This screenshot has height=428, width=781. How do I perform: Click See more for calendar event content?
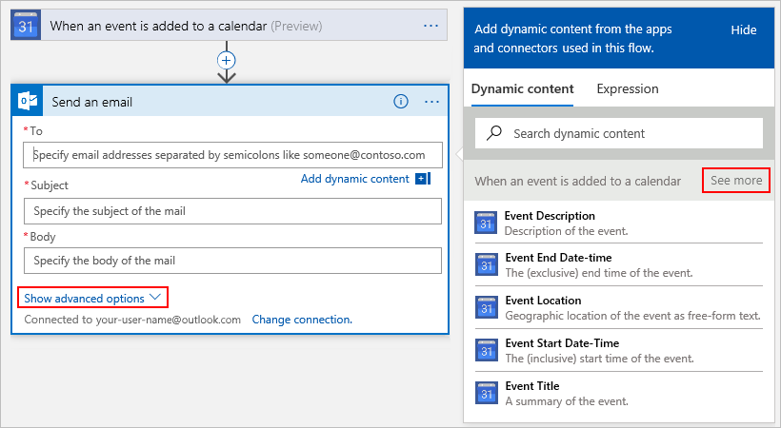coord(735,180)
